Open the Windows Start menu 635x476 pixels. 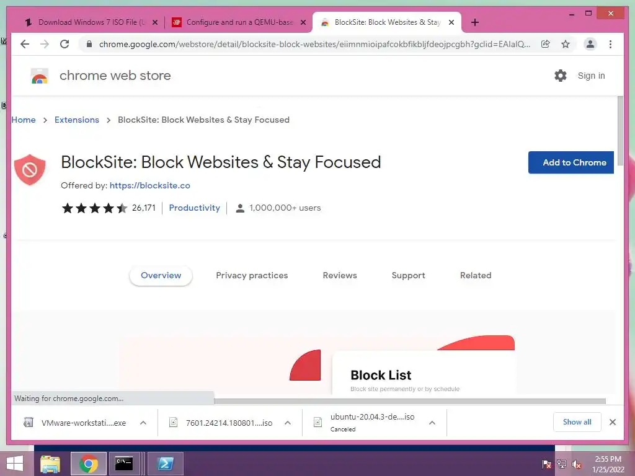15,464
